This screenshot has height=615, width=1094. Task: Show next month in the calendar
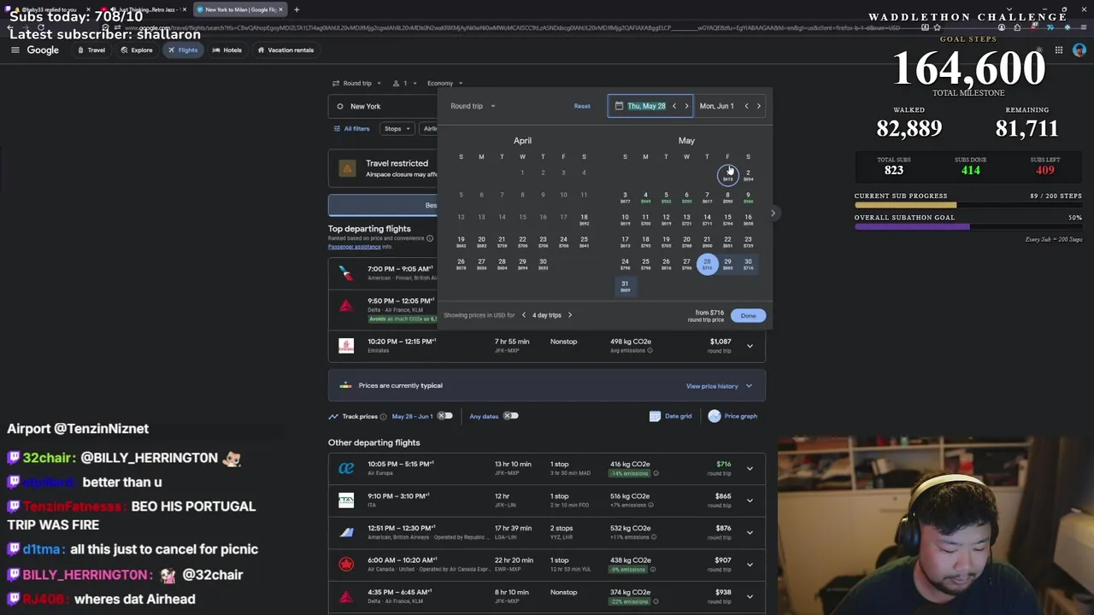773,214
